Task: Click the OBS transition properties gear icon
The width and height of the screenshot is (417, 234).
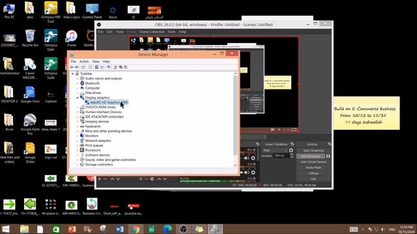Action: [291, 150]
